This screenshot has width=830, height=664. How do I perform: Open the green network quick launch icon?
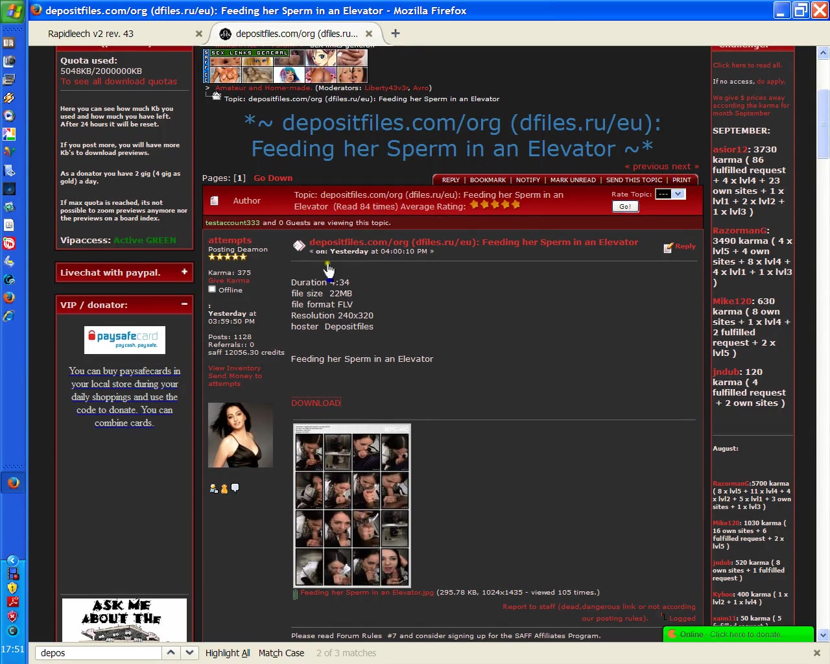9,207
